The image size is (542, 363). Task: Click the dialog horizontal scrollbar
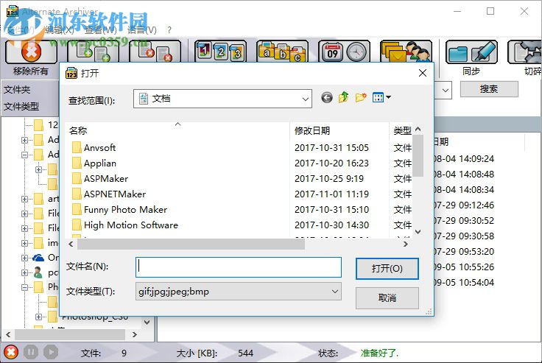point(191,244)
